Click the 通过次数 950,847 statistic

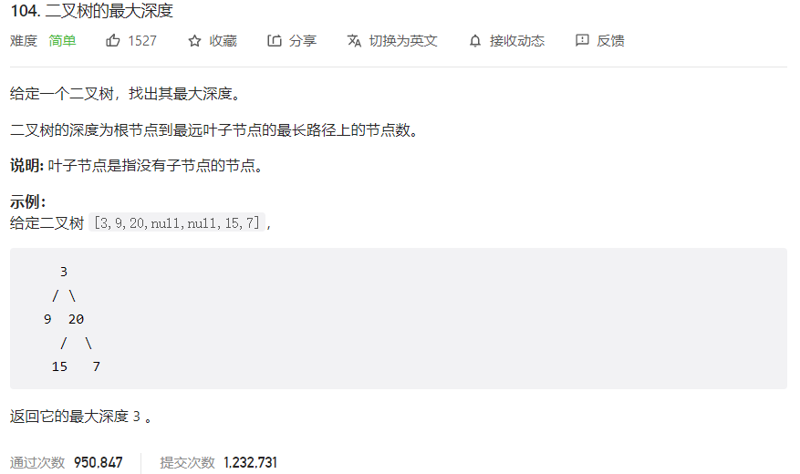67,462
